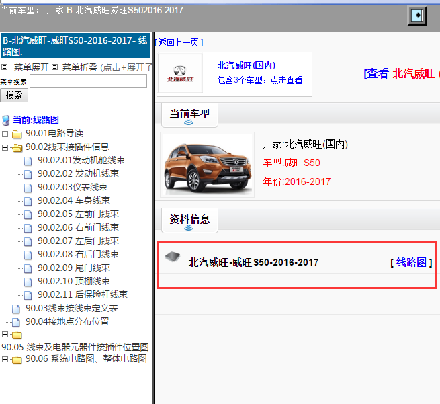Click the 北汽威旺-威旺S50-2016-2017 entry title
The width and height of the screenshot is (440, 404).
click(254, 263)
